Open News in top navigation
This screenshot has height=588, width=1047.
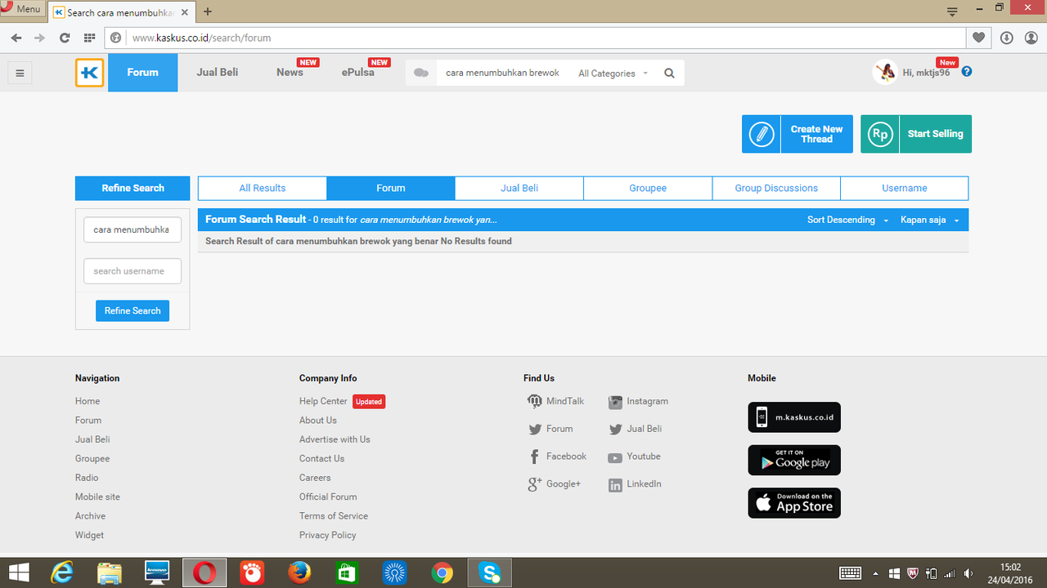coord(290,73)
